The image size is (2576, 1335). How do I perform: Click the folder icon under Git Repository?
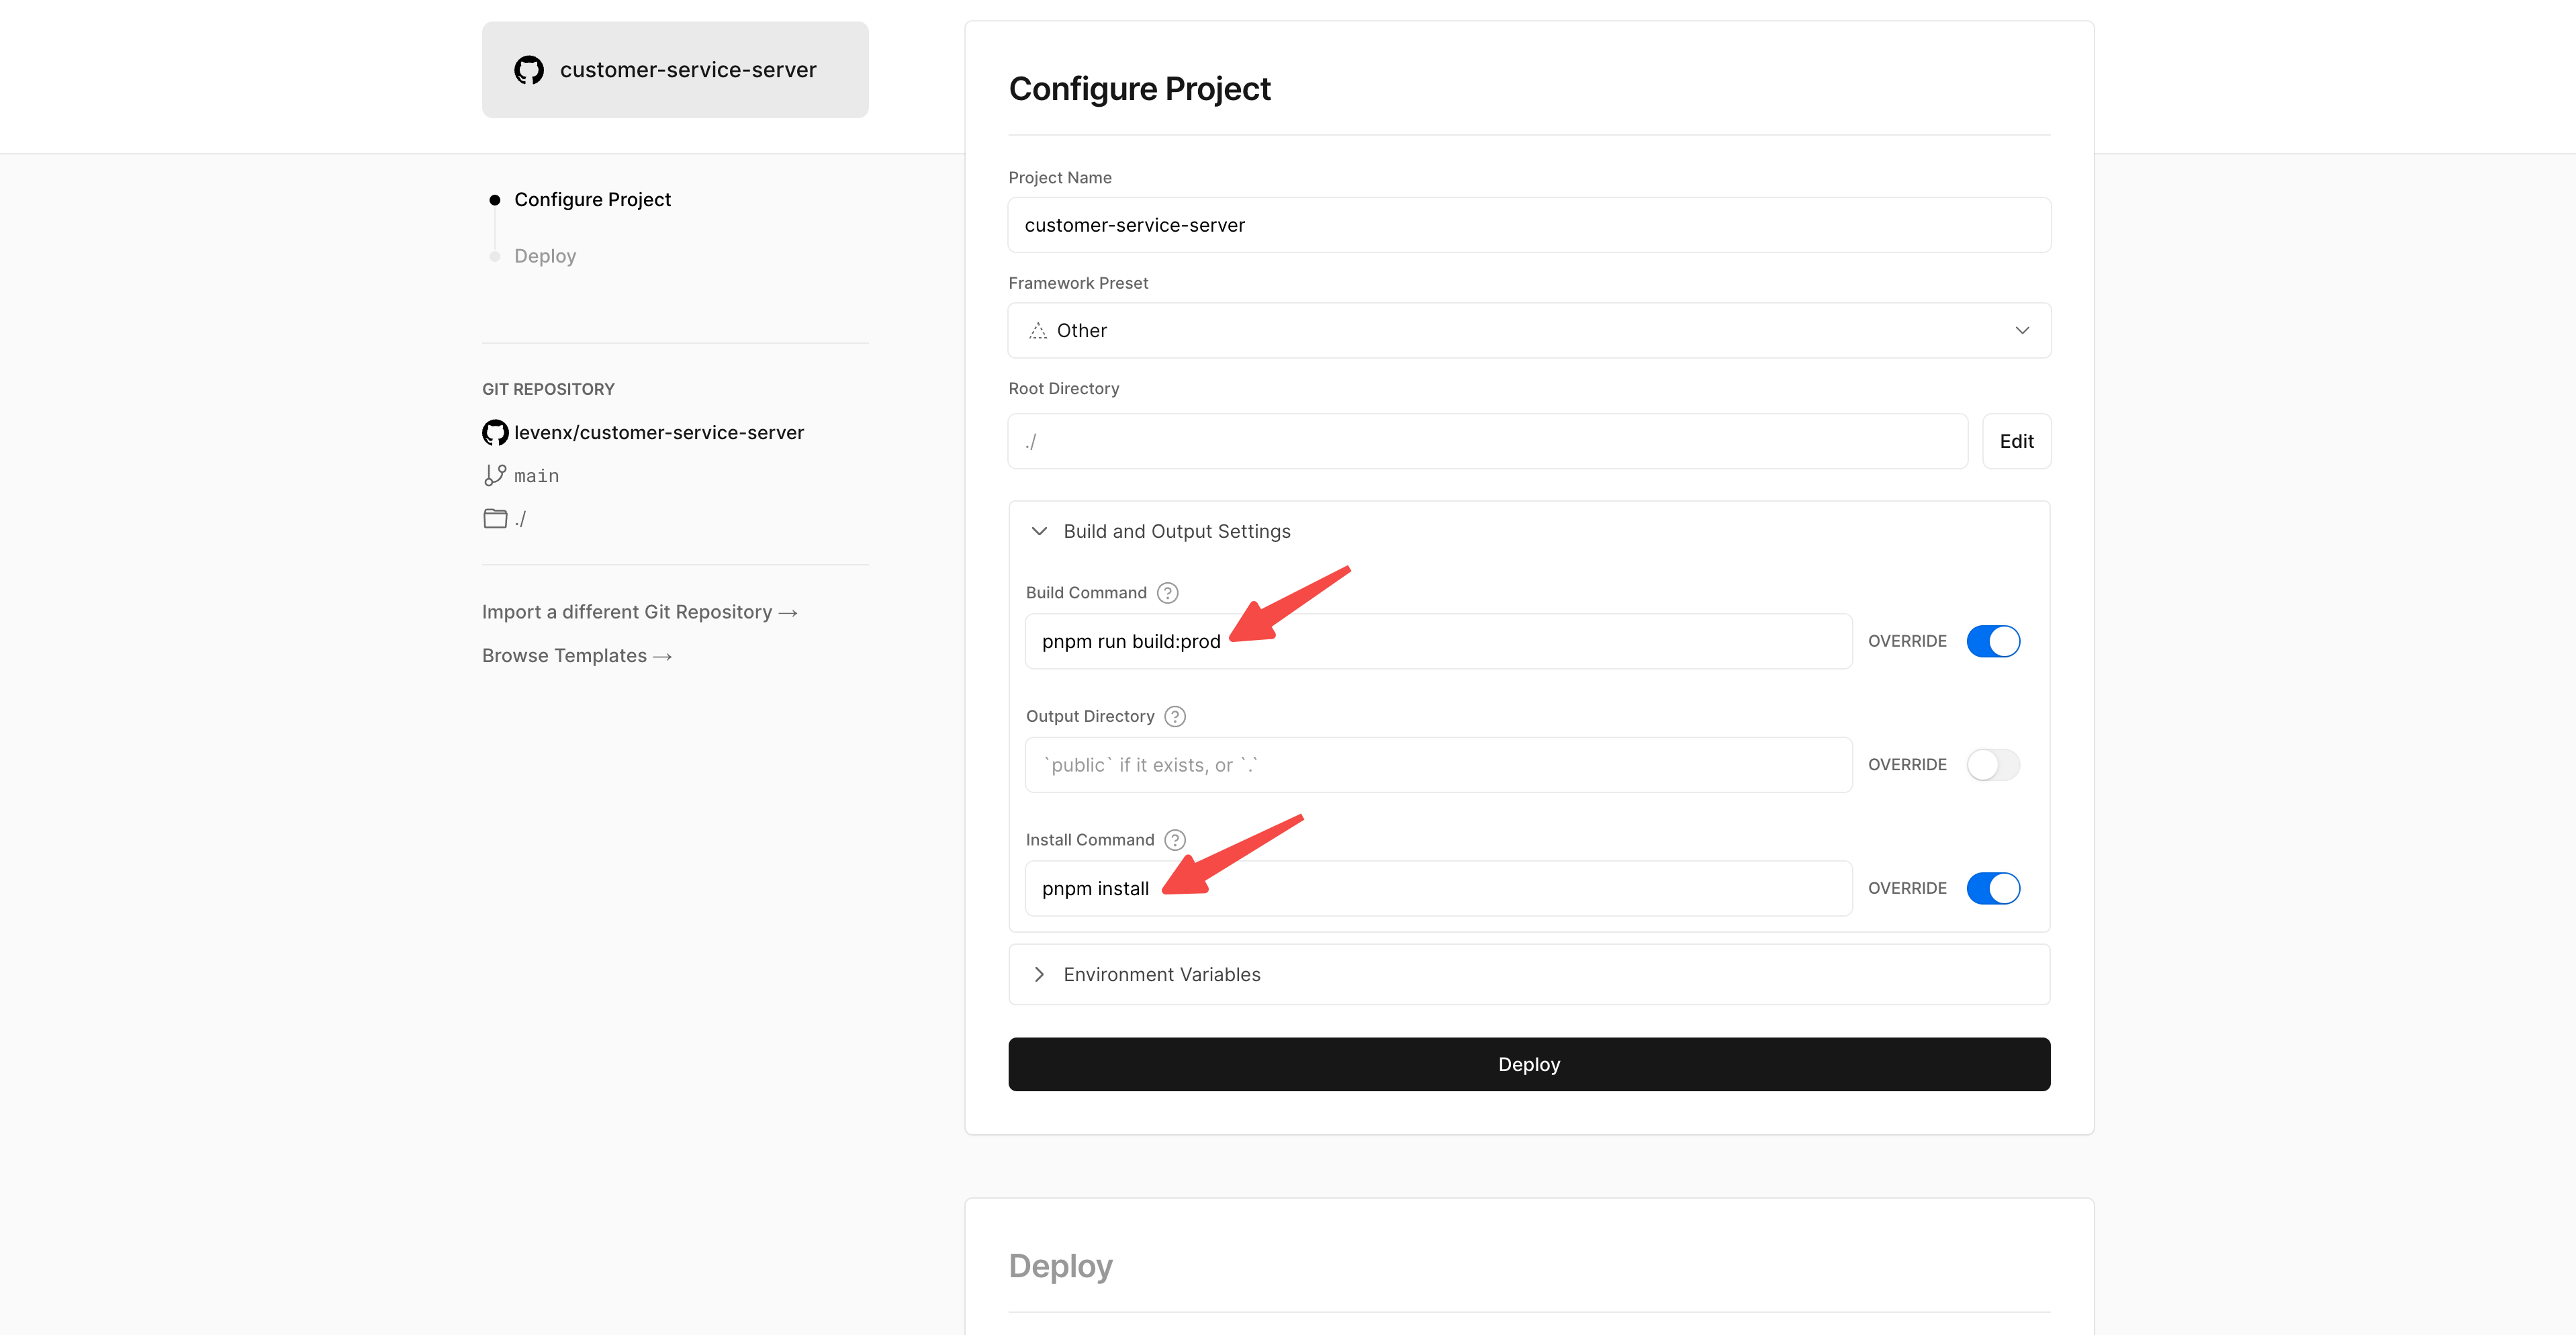[495, 518]
